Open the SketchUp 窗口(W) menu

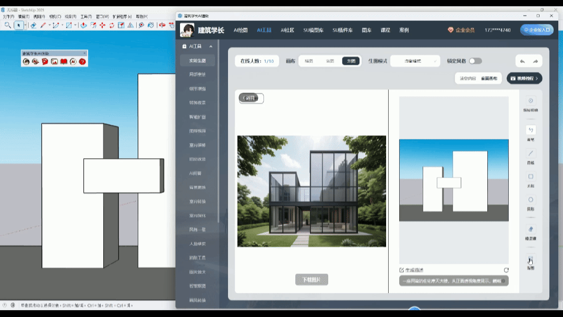(x=102, y=17)
